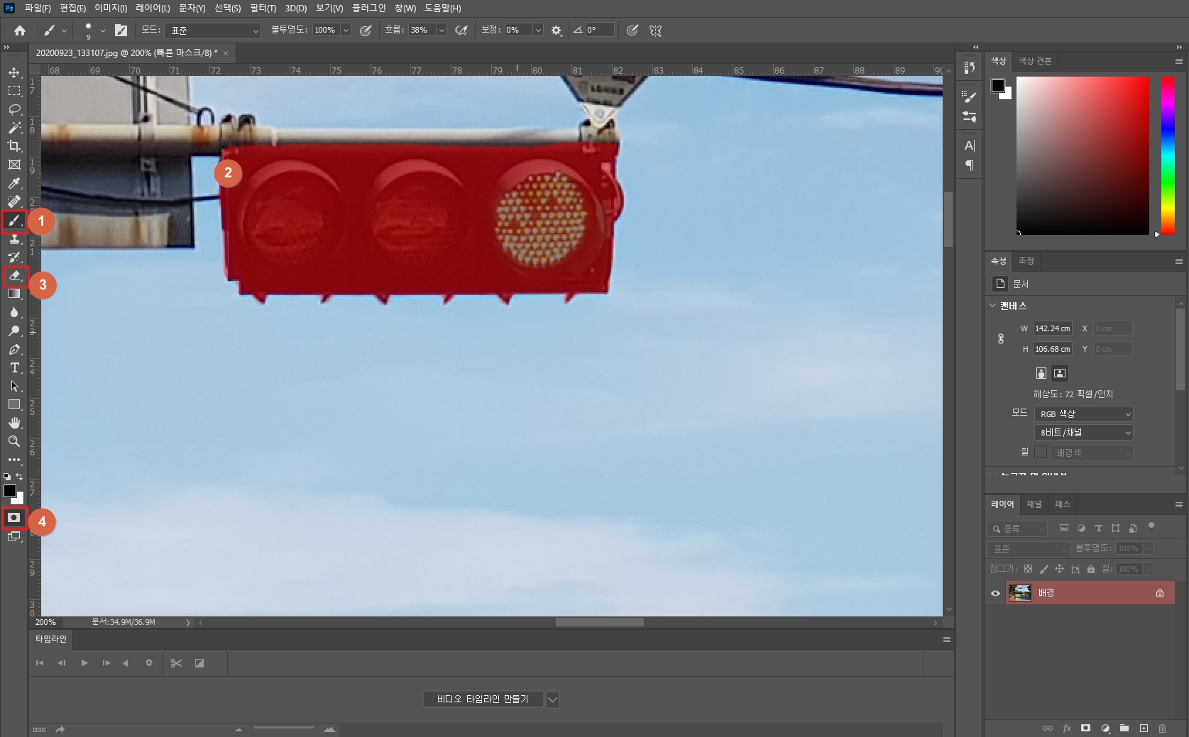
Task: Collapse the 캔버스 section
Action: coord(992,306)
